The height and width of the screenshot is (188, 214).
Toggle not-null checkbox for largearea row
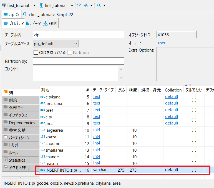pos(194,130)
